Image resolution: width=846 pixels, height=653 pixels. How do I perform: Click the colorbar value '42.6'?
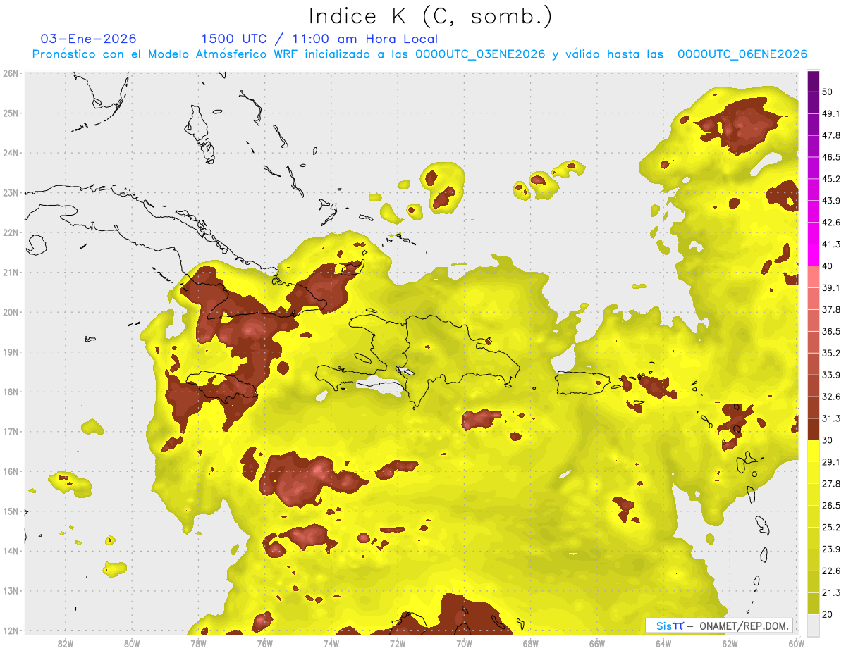(830, 223)
